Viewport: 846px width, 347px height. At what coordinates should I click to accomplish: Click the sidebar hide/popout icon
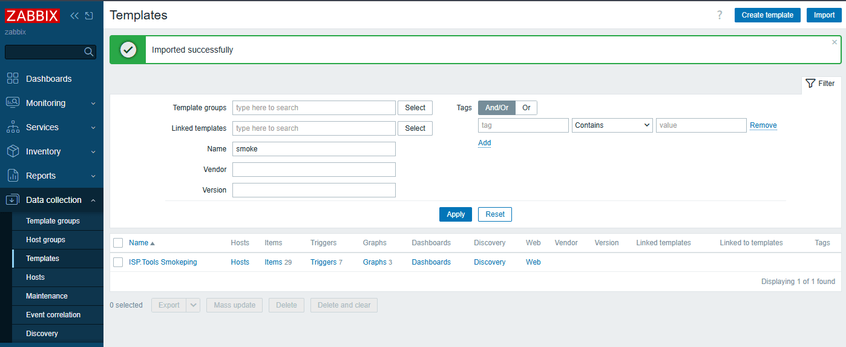89,16
